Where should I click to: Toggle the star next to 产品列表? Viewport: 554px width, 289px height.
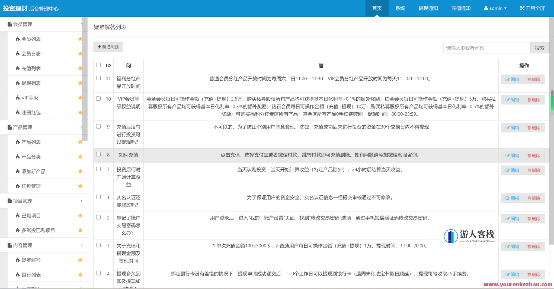click(80, 142)
